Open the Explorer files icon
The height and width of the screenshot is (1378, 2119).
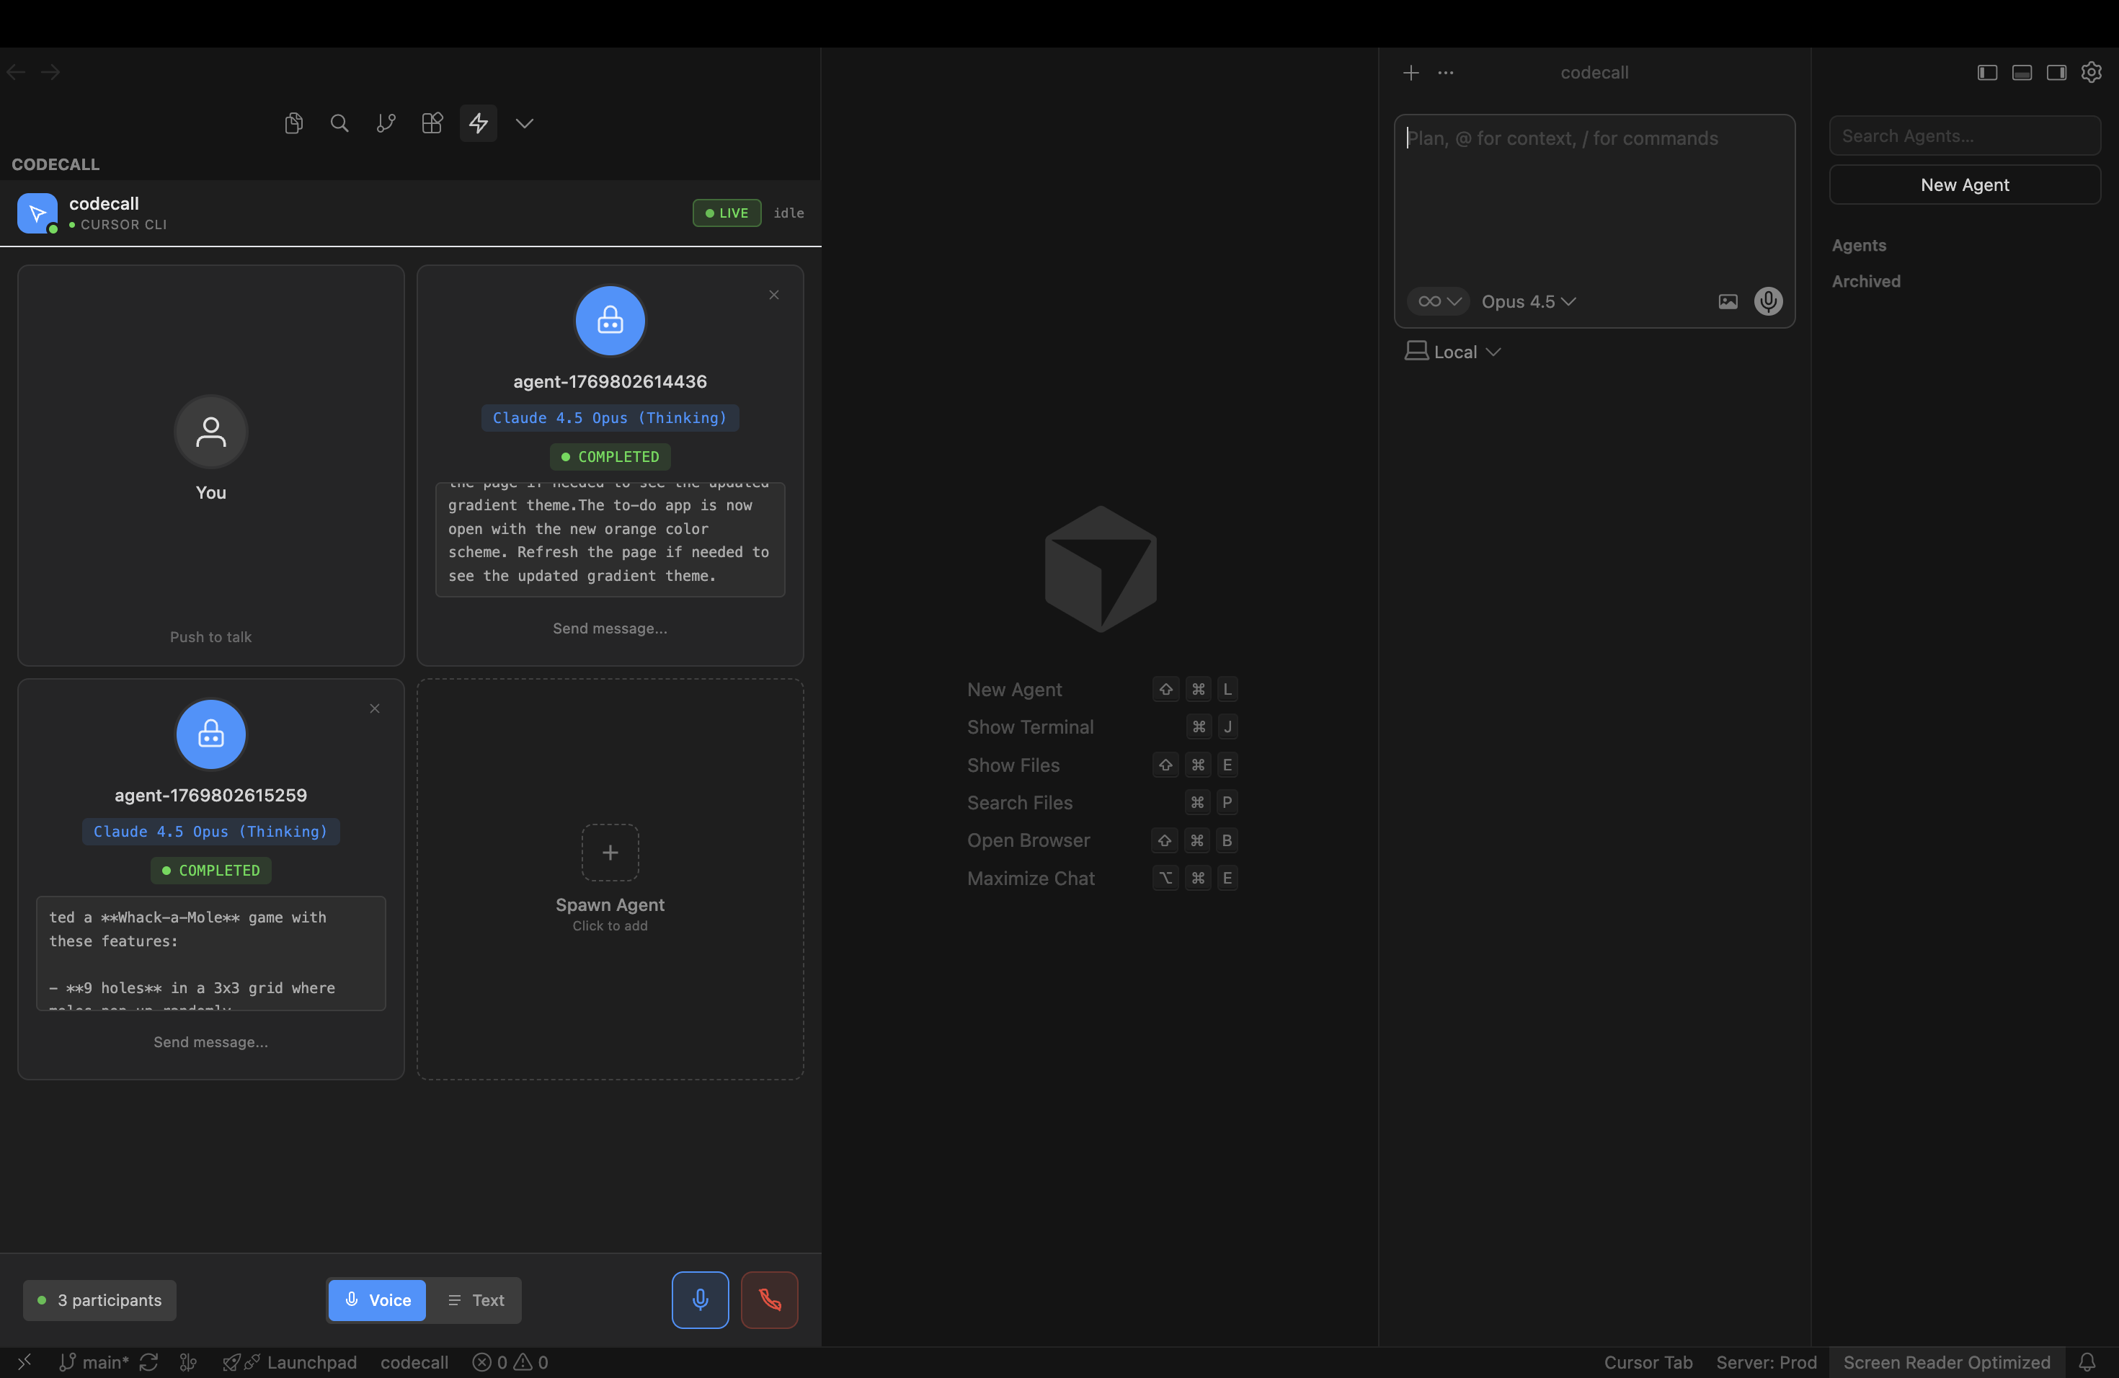click(x=294, y=123)
